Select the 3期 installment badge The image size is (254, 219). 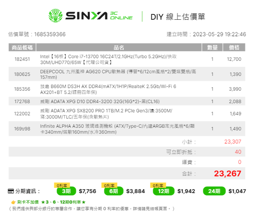pyautogui.click(x=66, y=191)
